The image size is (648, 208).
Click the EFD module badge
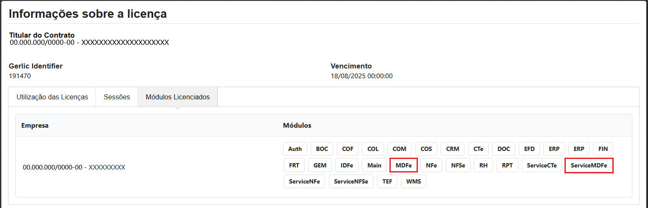pos(529,149)
